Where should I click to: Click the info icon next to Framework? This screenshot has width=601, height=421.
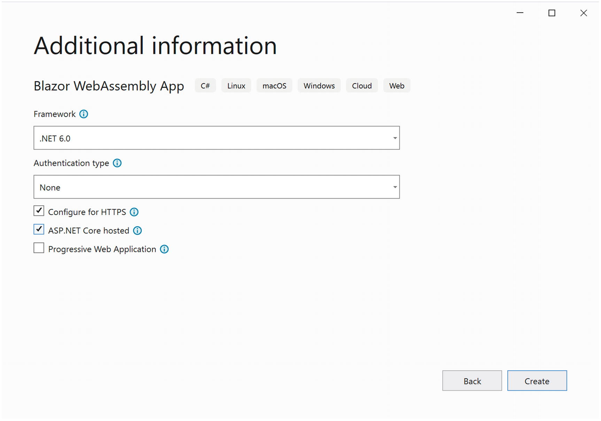coord(84,114)
